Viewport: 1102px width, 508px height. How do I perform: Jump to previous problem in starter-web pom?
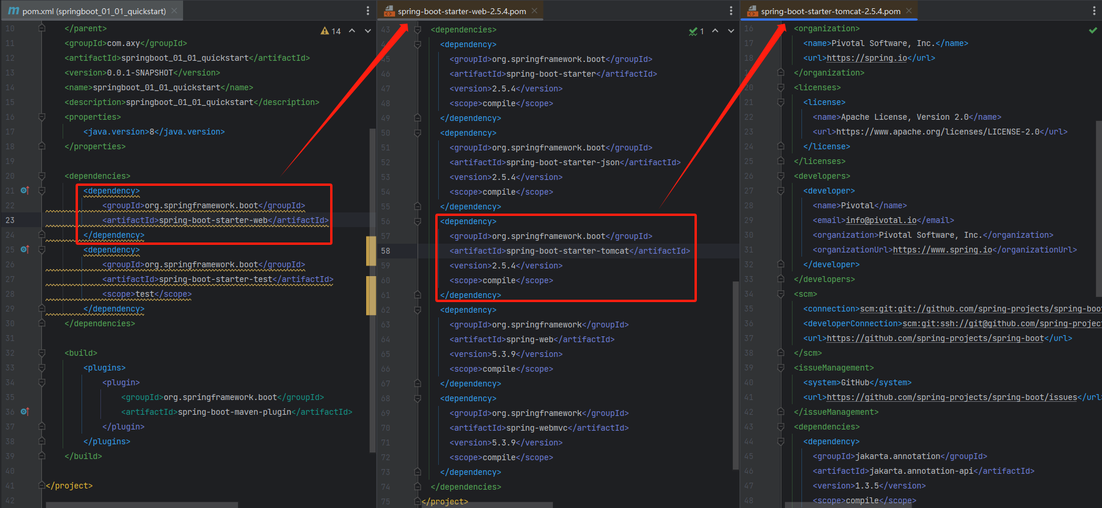[x=715, y=31]
